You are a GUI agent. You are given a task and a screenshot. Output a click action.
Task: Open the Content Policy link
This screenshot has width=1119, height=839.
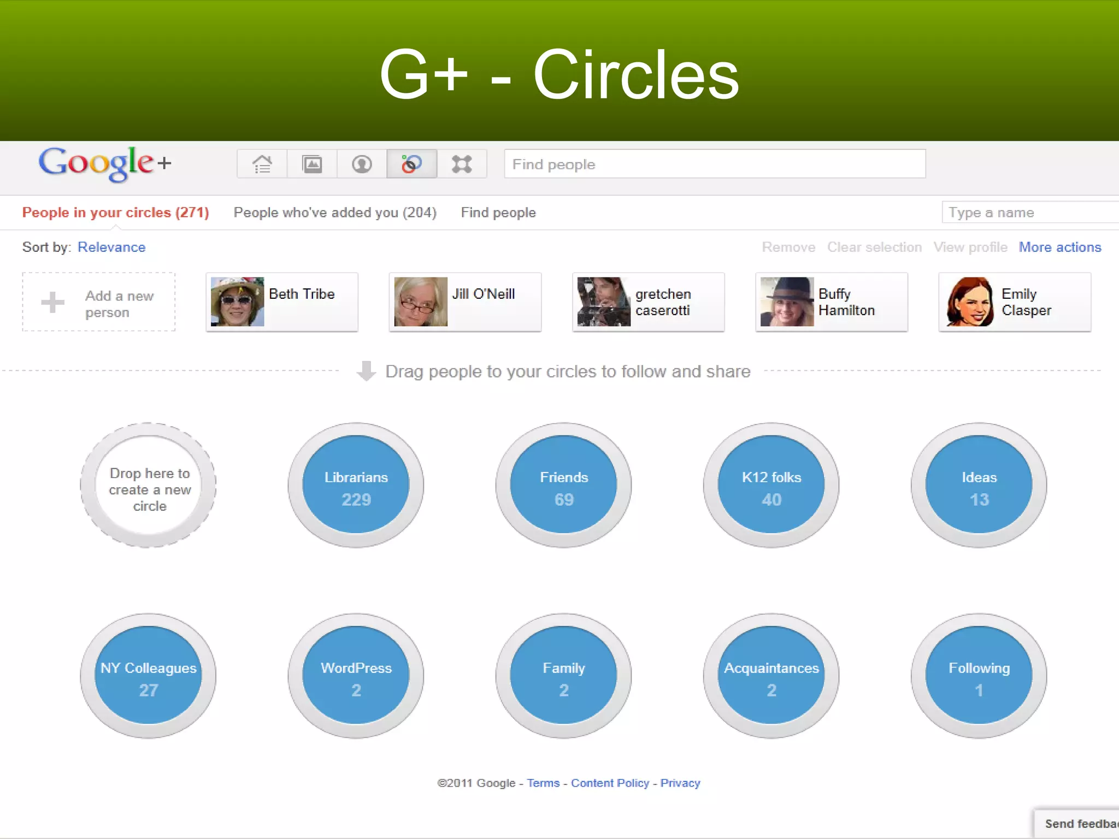[610, 783]
